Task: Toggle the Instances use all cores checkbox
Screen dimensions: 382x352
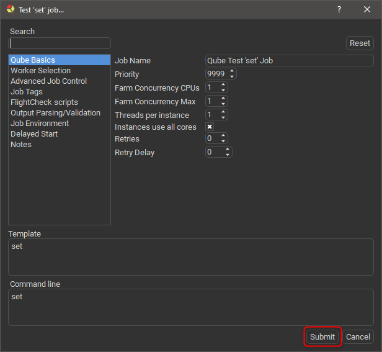Action: pos(210,127)
